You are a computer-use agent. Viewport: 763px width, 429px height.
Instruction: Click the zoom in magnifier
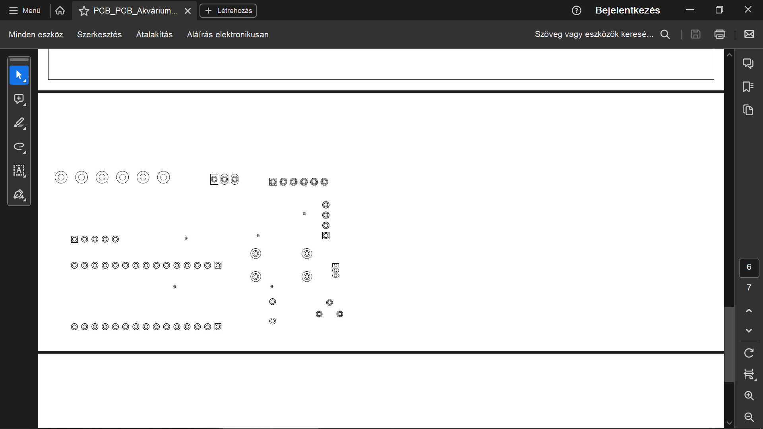click(749, 396)
